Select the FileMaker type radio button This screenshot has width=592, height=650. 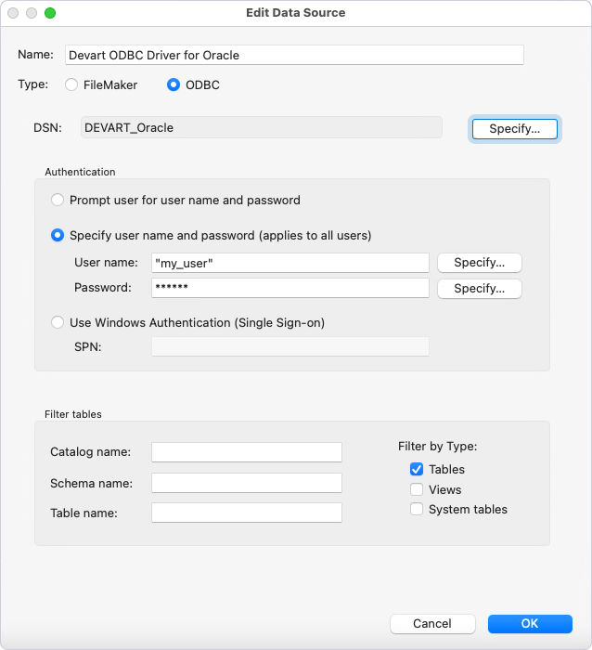[71, 84]
